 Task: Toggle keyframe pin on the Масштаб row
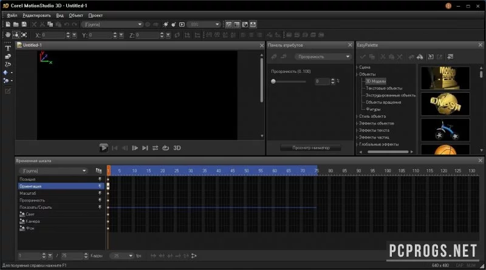(100, 193)
